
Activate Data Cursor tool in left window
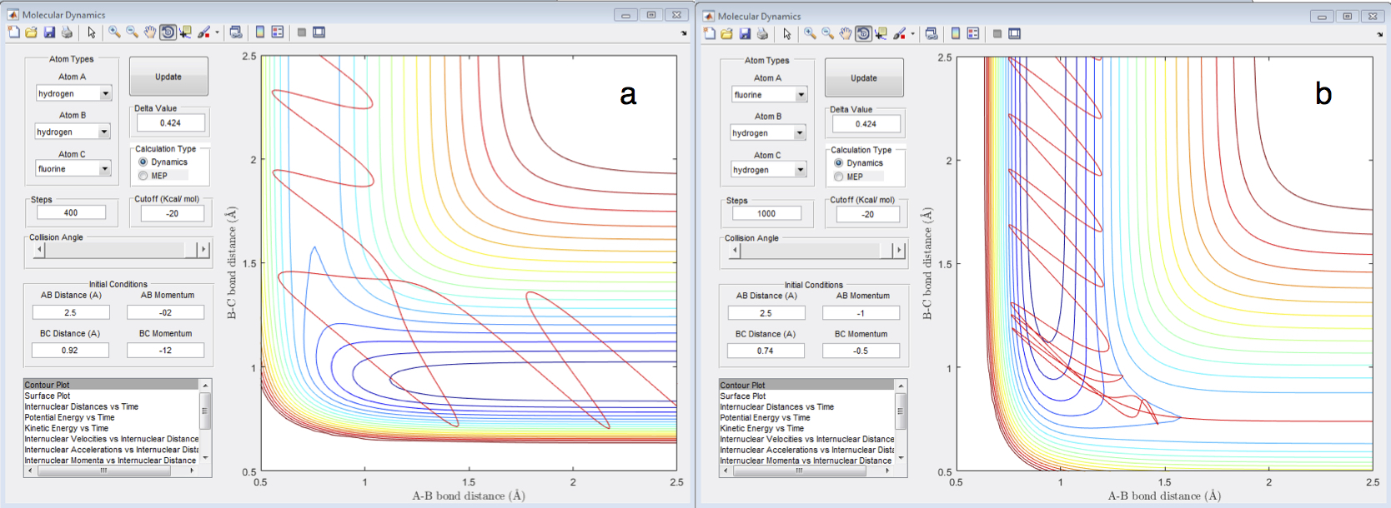(x=185, y=32)
